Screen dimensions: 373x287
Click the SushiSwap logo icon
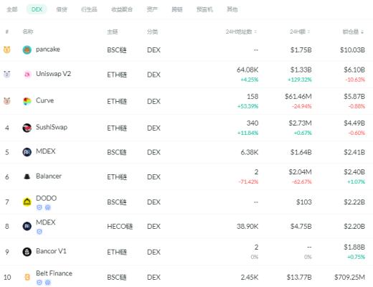(x=27, y=128)
